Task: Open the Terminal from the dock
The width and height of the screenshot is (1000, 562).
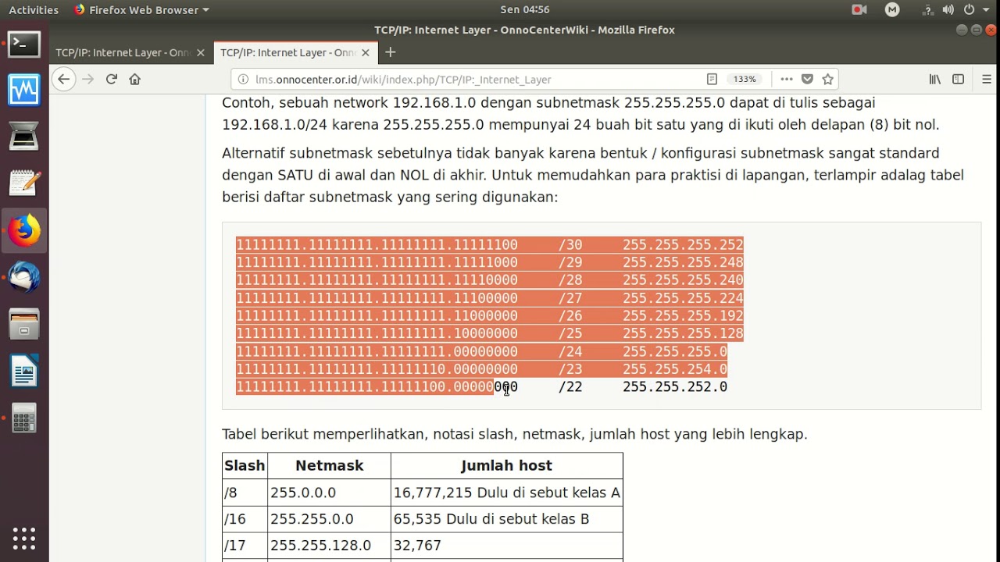Action: 24,44
